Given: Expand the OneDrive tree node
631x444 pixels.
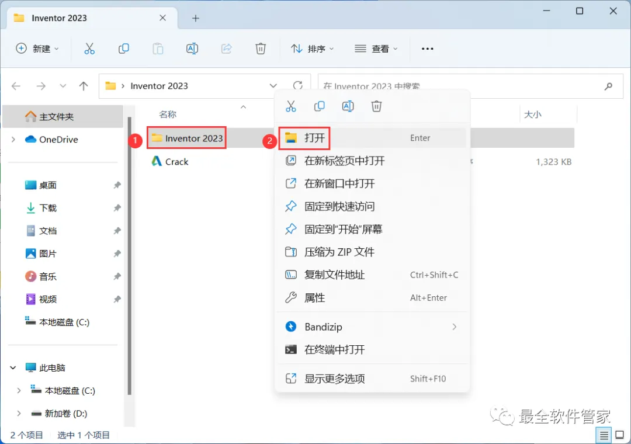Looking at the screenshot, I should 13,139.
